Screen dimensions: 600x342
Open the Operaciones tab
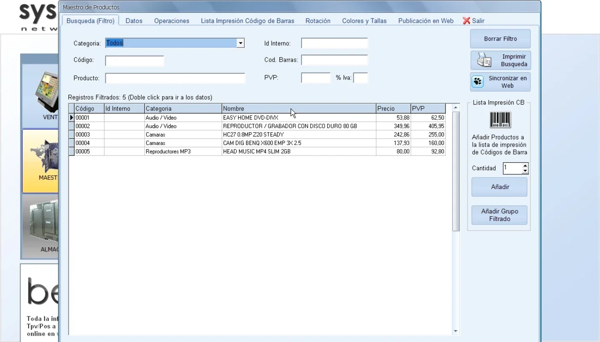coord(172,21)
